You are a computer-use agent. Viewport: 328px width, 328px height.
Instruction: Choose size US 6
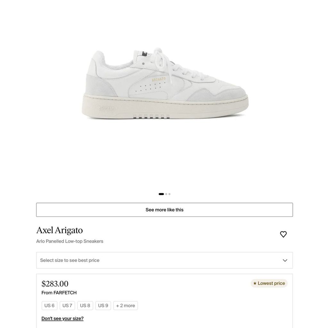49,306
